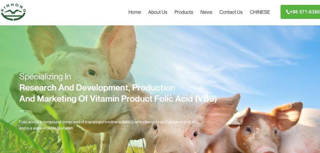
Task: Click the 'Specializing In' banner heading
Action: (x=45, y=77)
